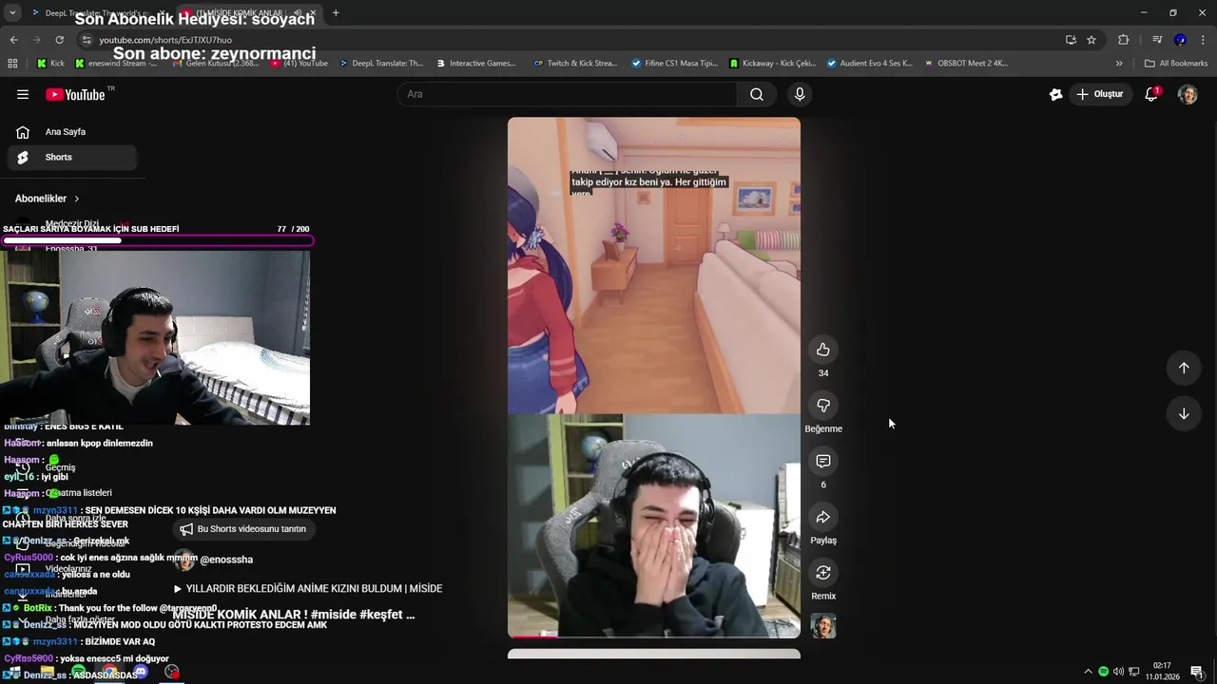Open Chrome extensions puzzle icon
The height and width of the screenshot is (684, 1217).
pyautogui.click(x=1123, y=40)
